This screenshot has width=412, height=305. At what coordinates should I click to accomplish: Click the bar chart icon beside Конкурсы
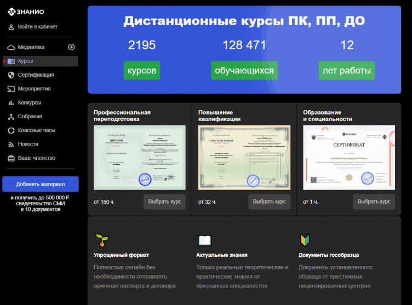tap(11, 103)
